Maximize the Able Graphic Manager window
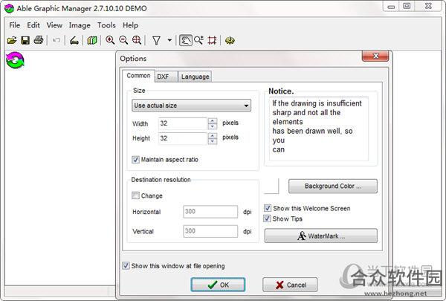The height and width of the screenshot is (301, 446). click(407, 6)
